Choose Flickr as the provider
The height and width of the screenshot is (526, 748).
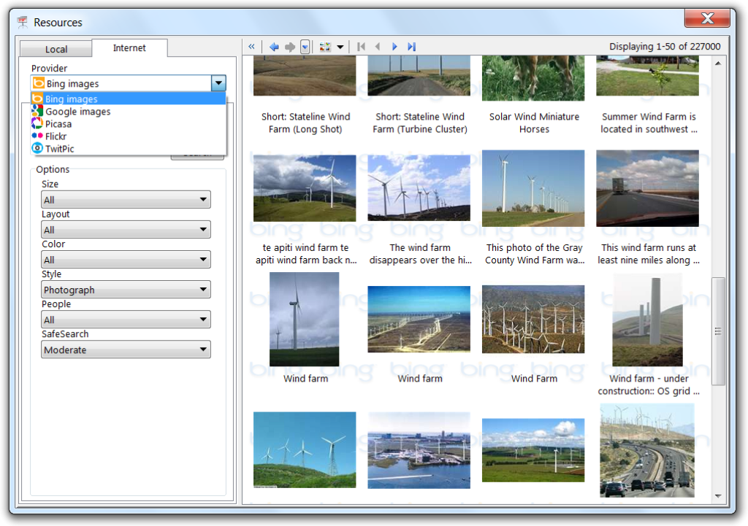coord(129,136)
